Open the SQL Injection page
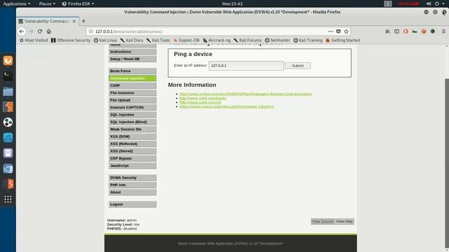Screen dimensions: 449x252 [133, 115]
